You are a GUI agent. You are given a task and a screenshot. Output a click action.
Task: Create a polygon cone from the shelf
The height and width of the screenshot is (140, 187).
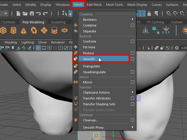23,30
